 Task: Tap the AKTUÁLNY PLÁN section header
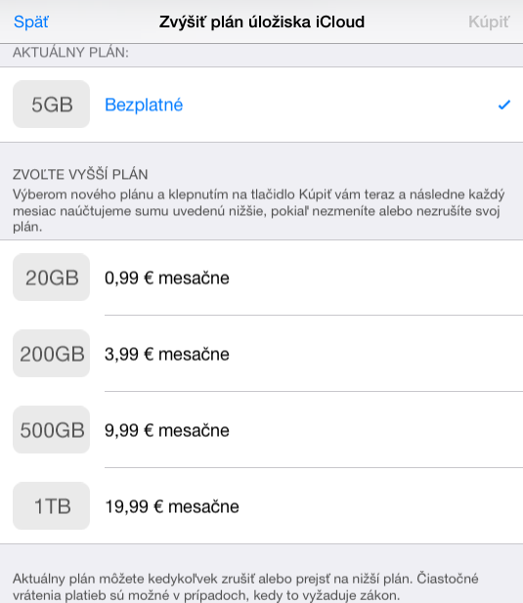coord(70,52)
